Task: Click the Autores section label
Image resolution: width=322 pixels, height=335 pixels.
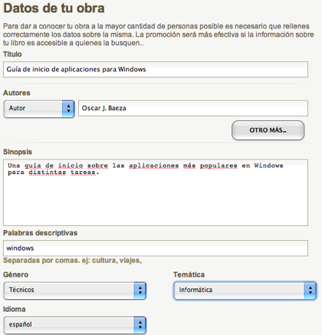Action: pyautogui.click(x=17, y=93)
